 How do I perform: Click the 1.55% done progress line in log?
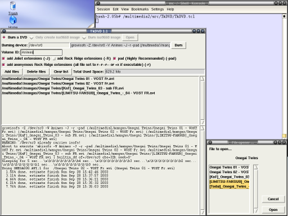57,172
